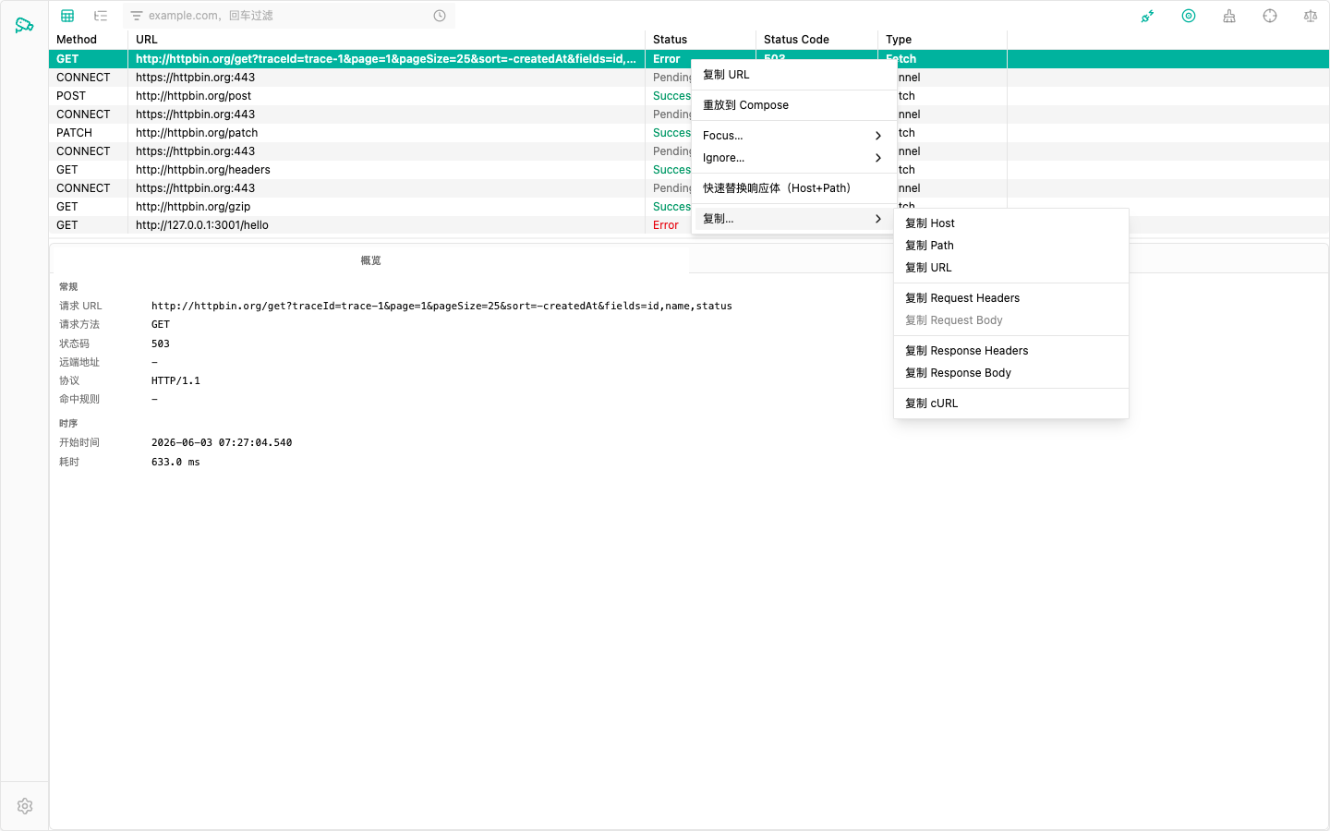Click the full request URL value

tap(441, 306)
